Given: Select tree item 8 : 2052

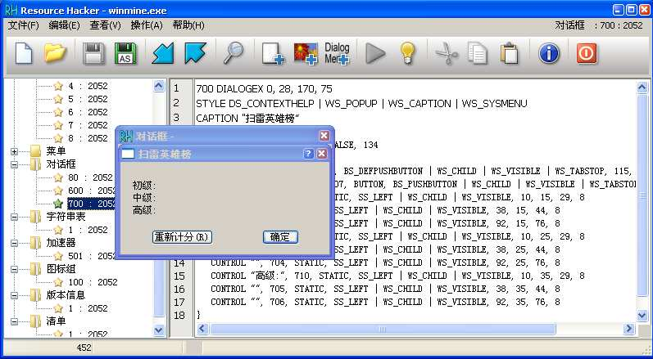Looking at the screenshot, I should (x=88, y=138).
